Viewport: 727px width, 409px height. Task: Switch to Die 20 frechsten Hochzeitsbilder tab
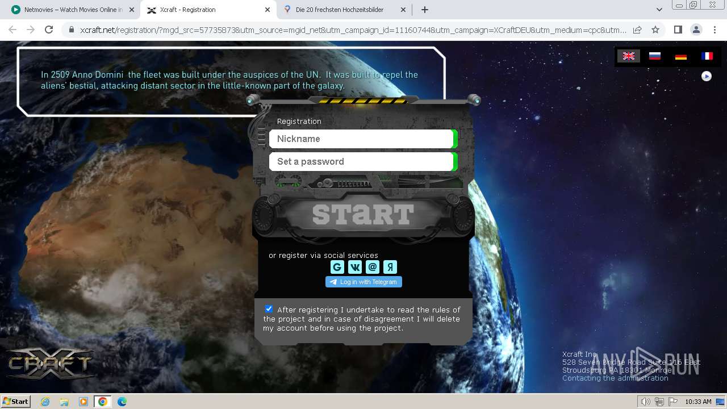pos(345,10)
